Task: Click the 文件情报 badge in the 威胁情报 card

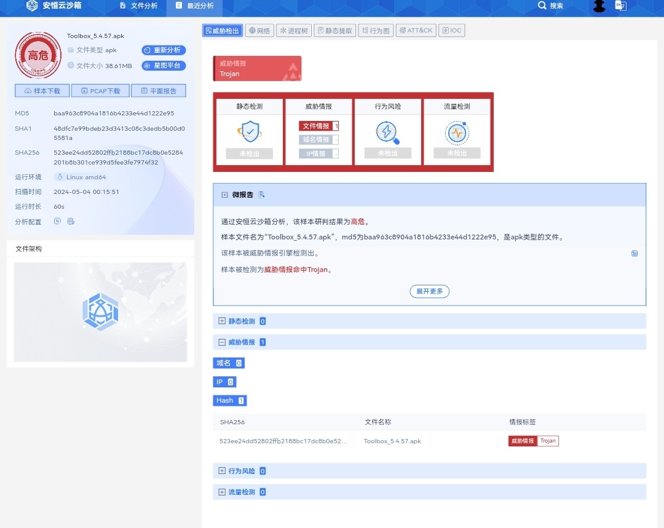Action: 318,126
